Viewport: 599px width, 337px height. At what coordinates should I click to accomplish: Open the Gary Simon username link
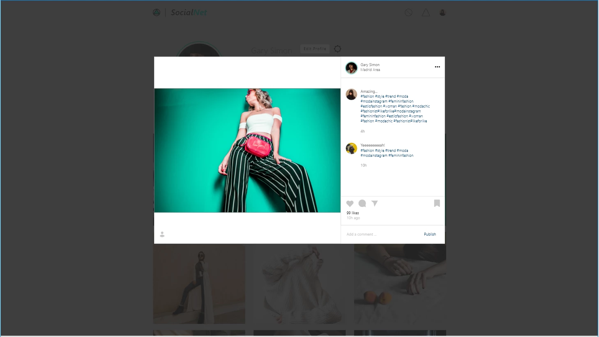(x=370, y=65)
